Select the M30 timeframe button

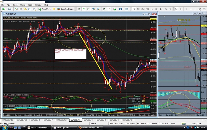point(147,9)
